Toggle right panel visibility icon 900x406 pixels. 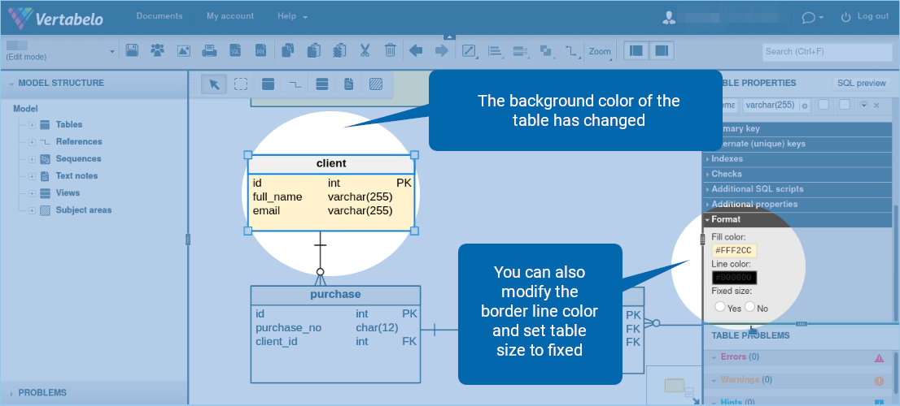click(x=662, y=50)
